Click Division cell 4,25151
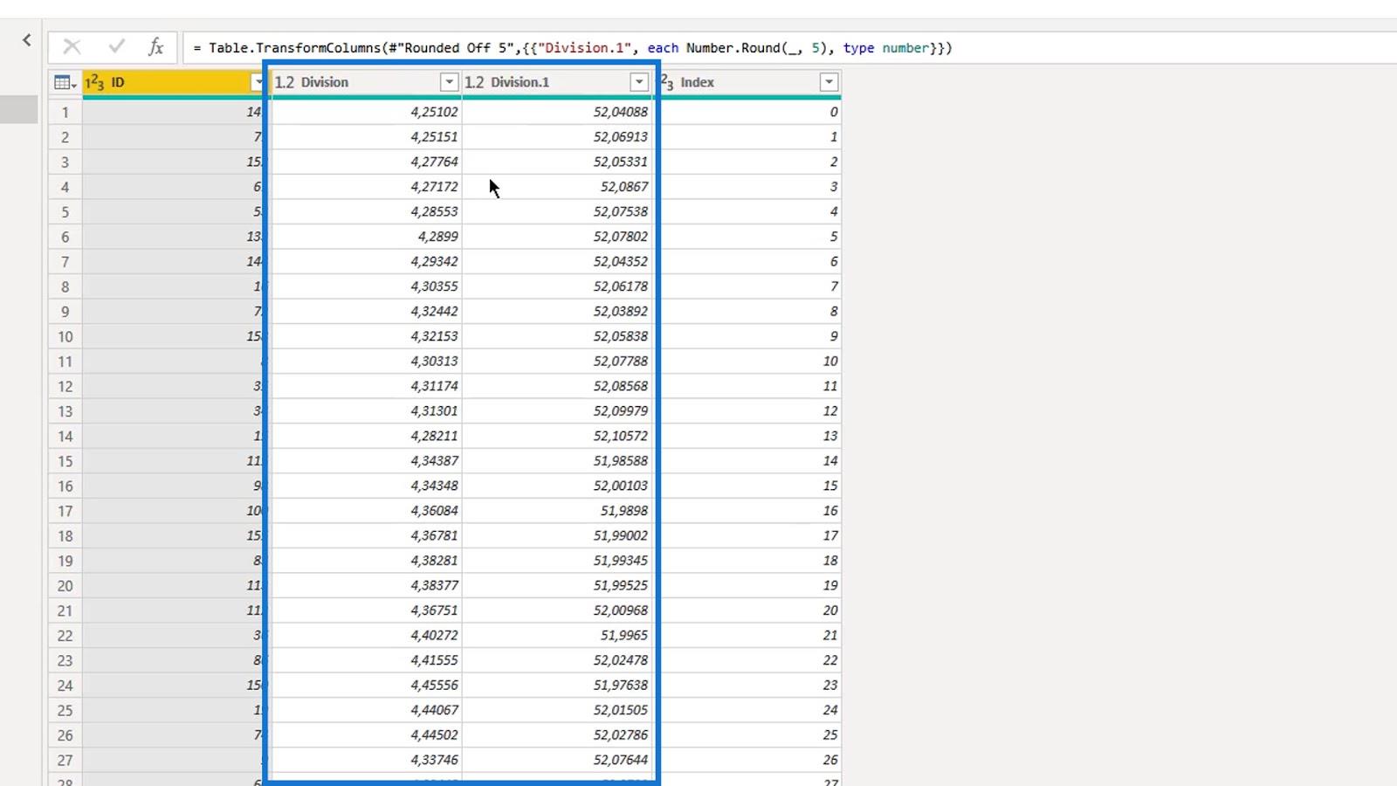1397x786 pixels. click(367, 137)
